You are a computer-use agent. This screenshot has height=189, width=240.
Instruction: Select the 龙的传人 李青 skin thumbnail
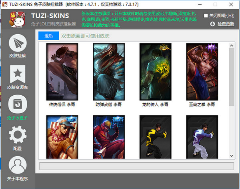pyautogui.click(x=155, y=72)
